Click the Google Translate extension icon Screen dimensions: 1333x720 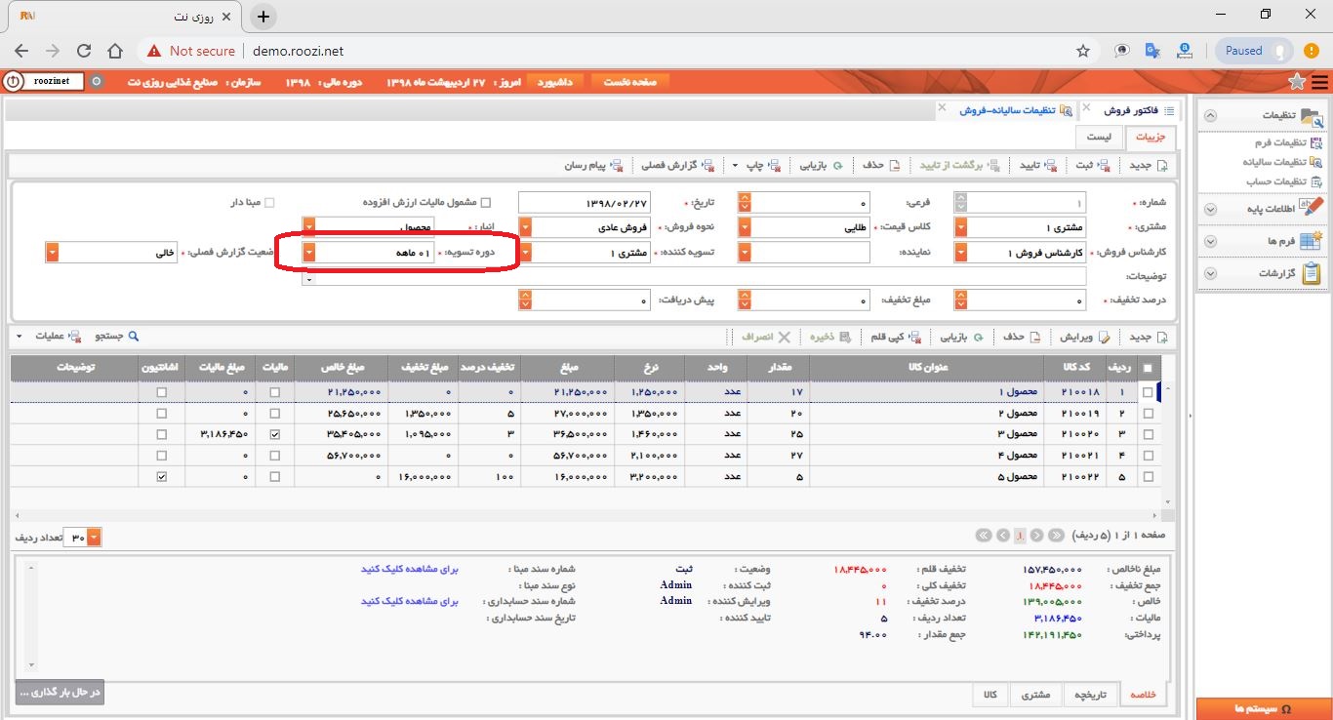point(1153,51)
